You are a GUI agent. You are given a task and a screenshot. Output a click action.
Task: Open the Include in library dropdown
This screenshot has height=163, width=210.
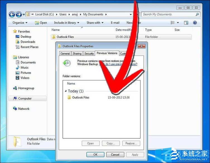[66, 23]
